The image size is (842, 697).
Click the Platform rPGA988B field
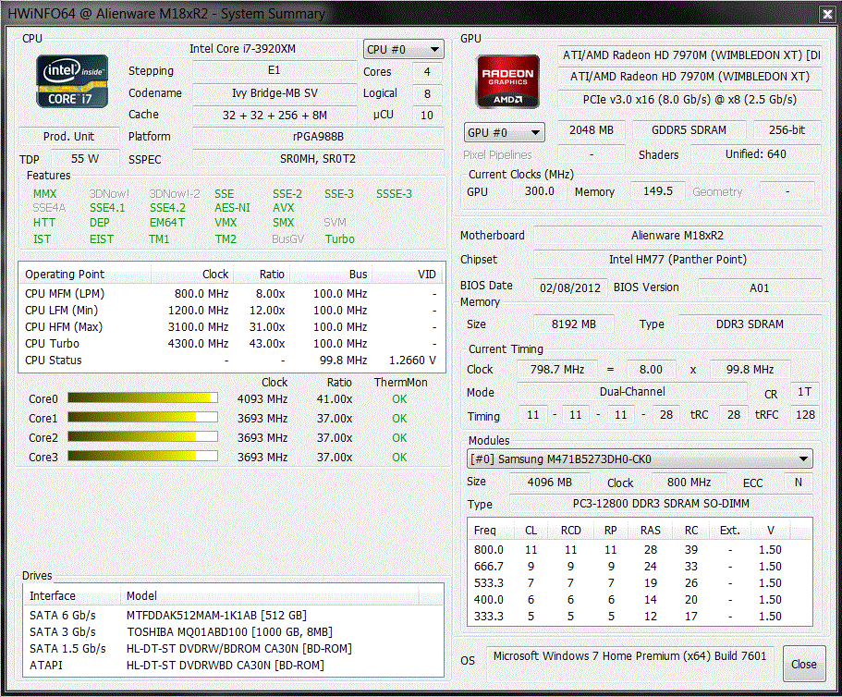click(318, 137)
